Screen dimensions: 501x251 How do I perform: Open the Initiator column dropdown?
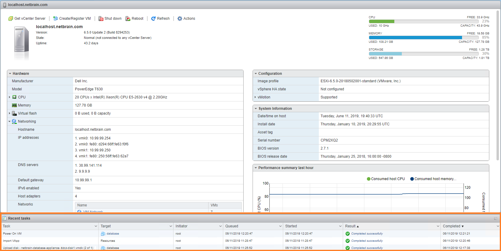click(x=221, y=226)
